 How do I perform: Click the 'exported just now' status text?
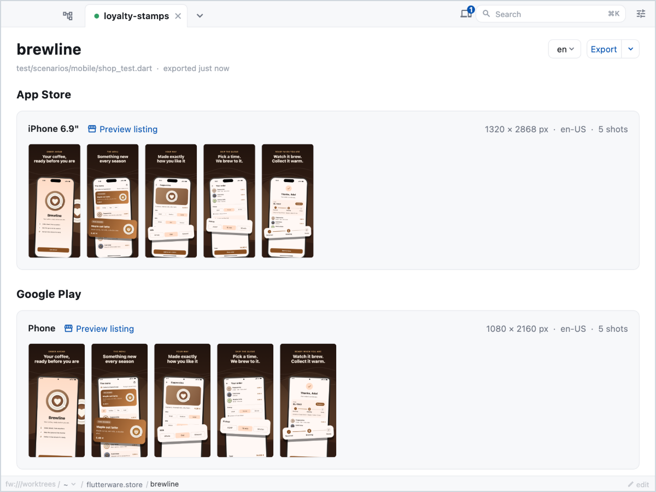click(196, 68)
